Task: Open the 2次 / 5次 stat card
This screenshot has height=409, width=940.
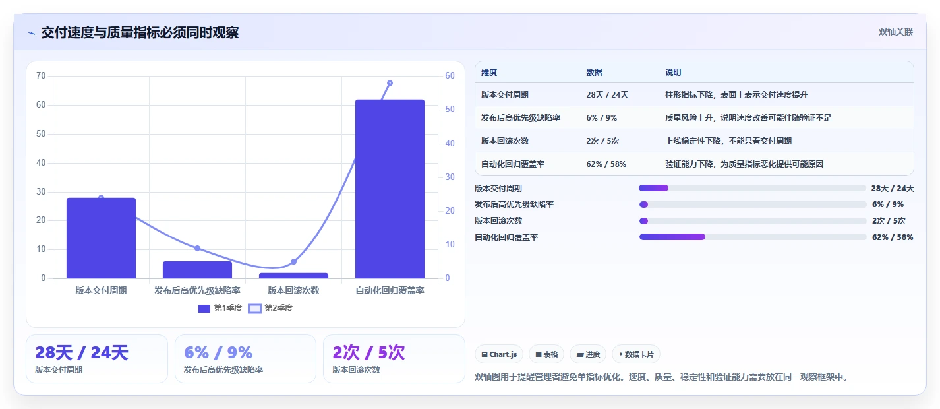Action: (x=394, y=359)
